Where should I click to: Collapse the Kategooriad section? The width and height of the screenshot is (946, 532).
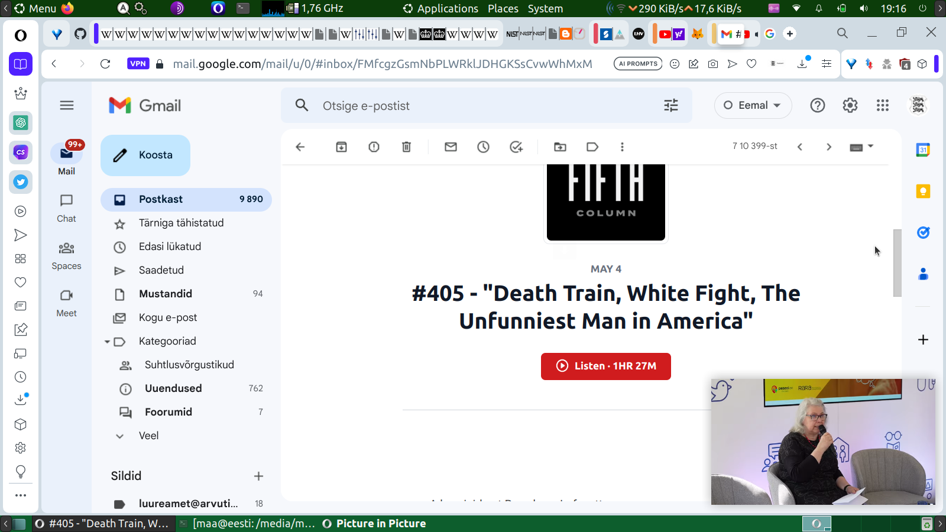click(x=107, y=342)
